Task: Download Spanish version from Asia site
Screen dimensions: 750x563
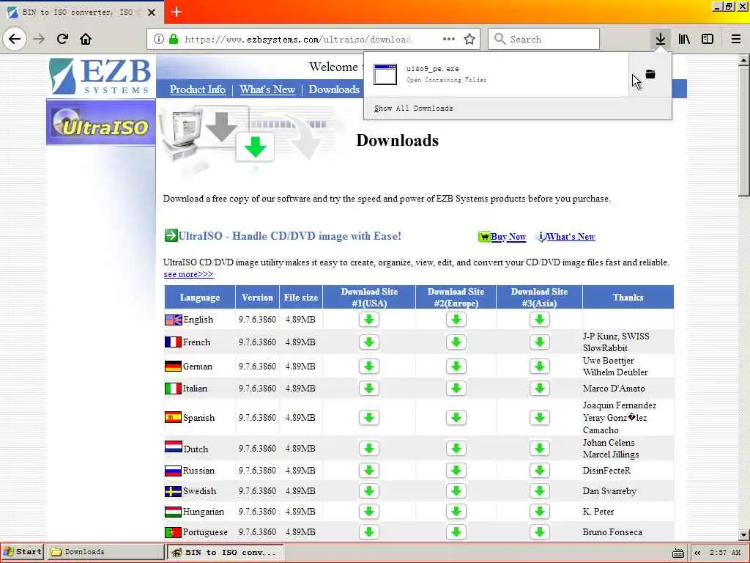Action: click(x=540, y=417)
